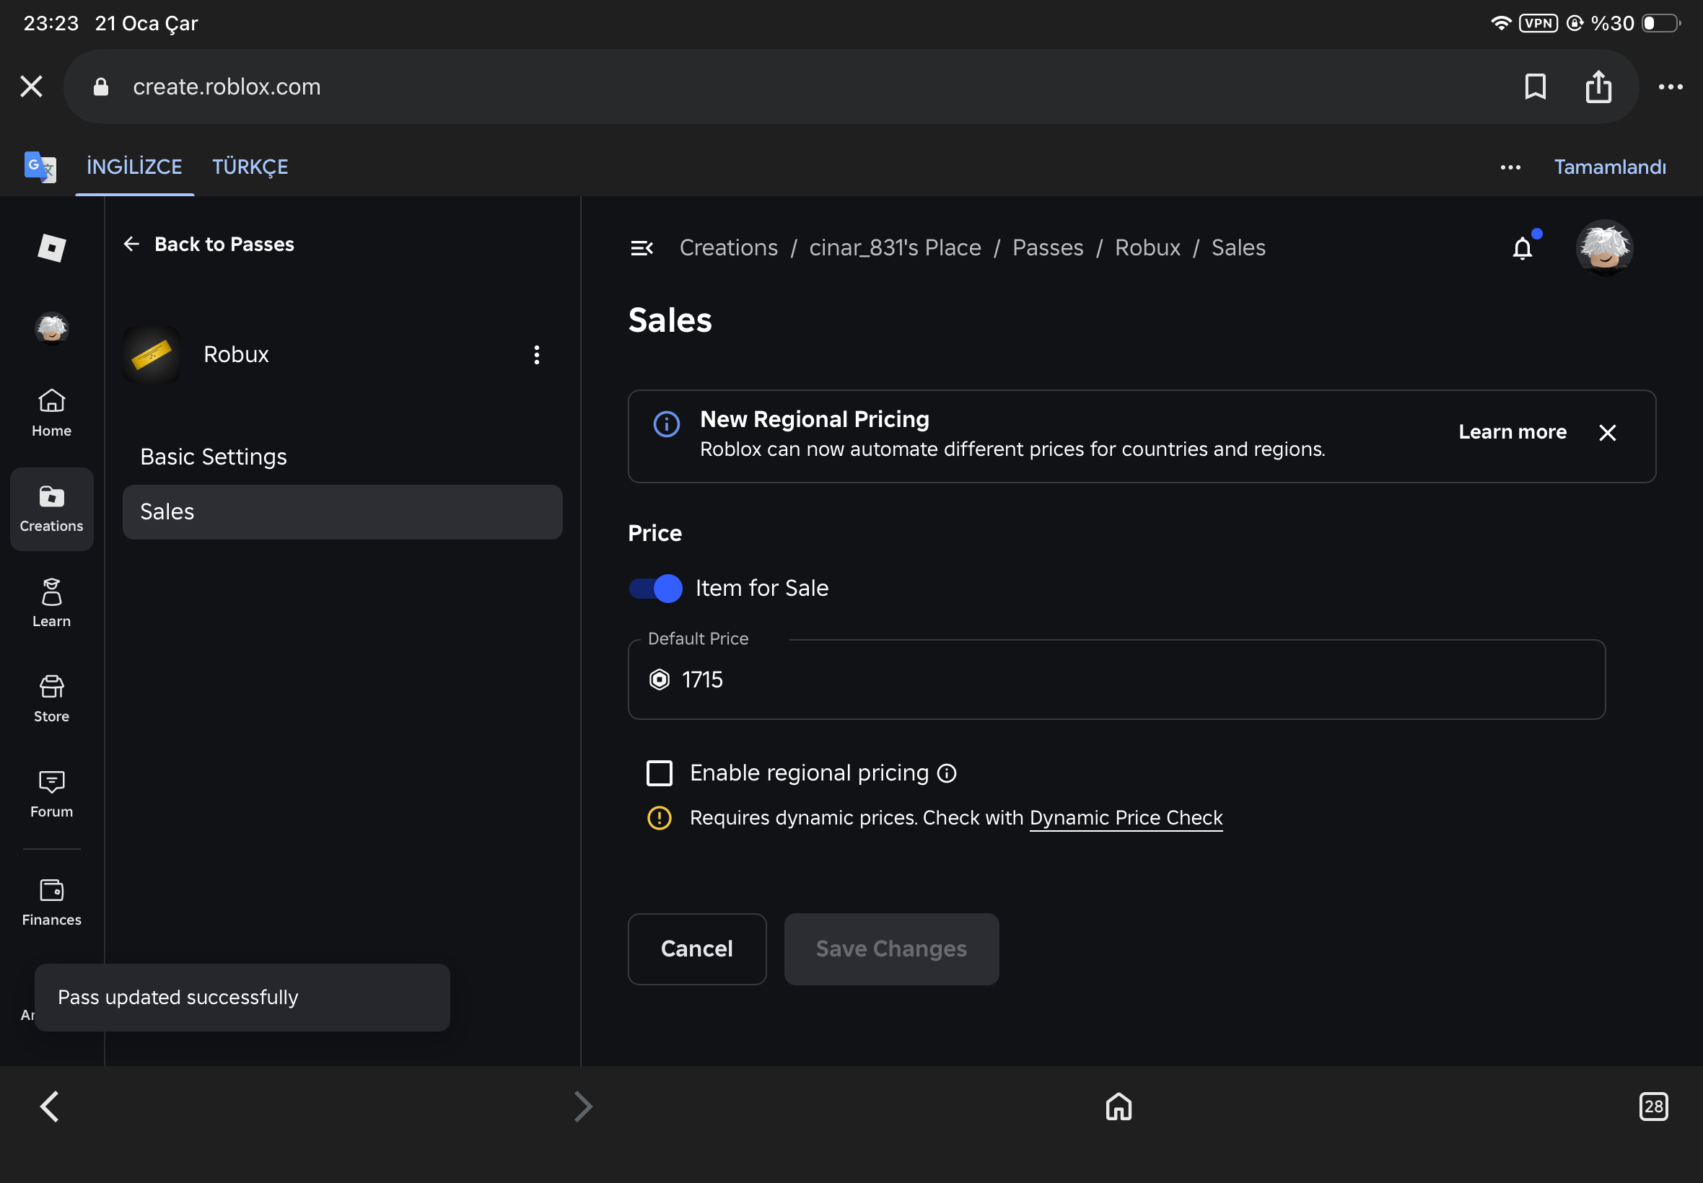Bookmark this page in the browser
The width and height of the screenshot is (1703, 1183).
(1535, 87)
